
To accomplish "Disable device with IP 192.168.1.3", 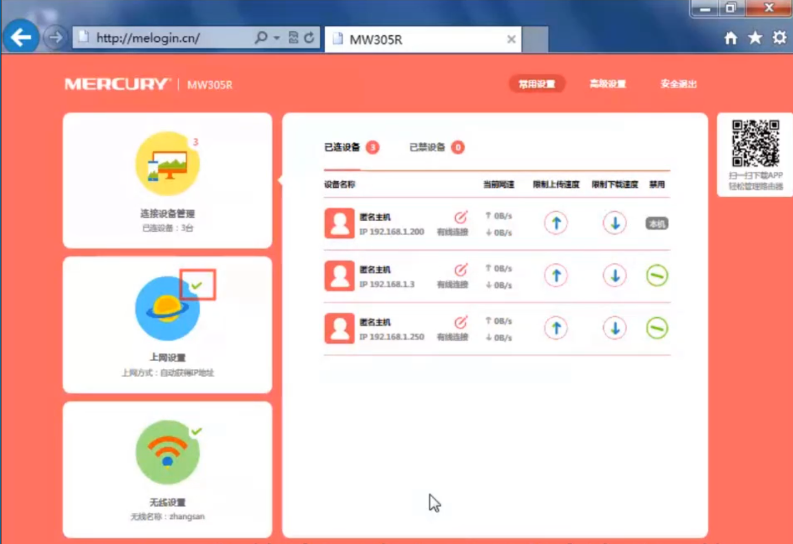I will [x=657, y=276].
